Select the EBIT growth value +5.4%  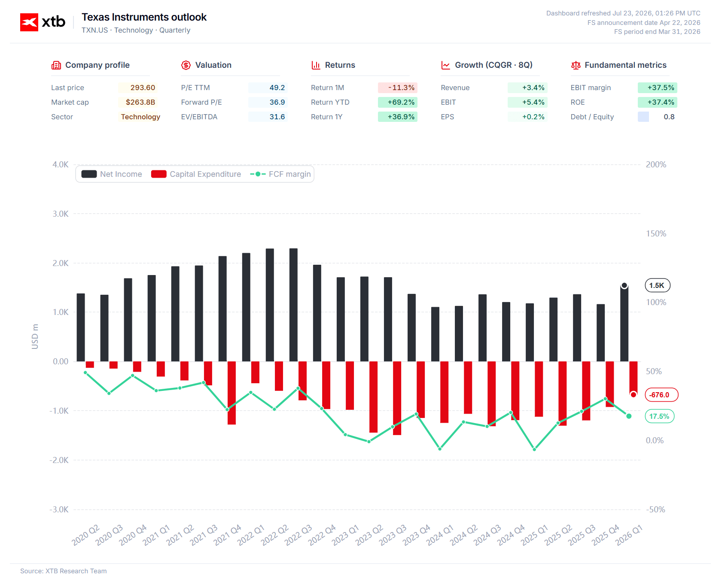pos(527,102)
